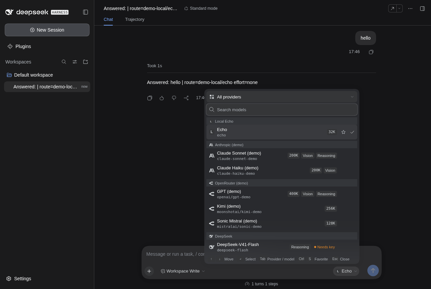431x289 pixels.
Task: Give thumbs up to the answer
Action: (x=162, y=98)
